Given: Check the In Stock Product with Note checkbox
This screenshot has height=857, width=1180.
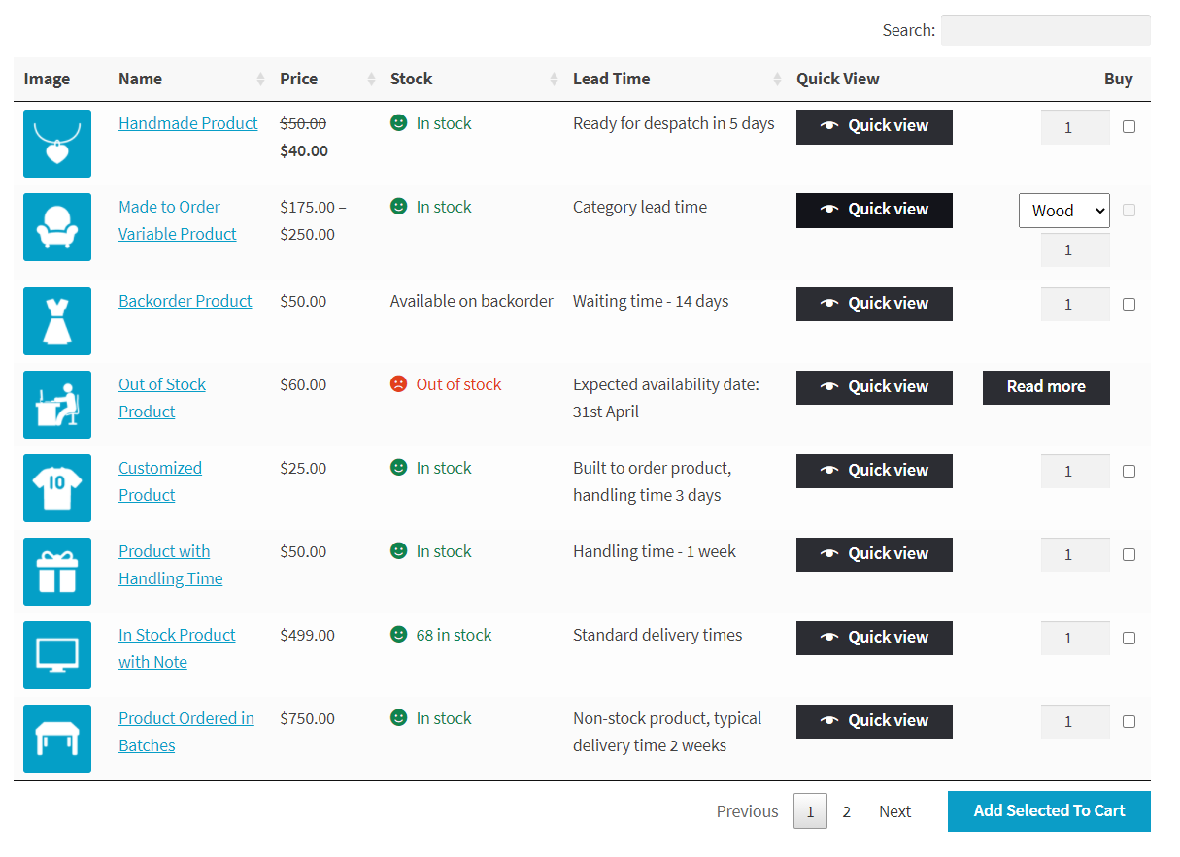Looking at the screenshot, I should (x=1129, y=638).
